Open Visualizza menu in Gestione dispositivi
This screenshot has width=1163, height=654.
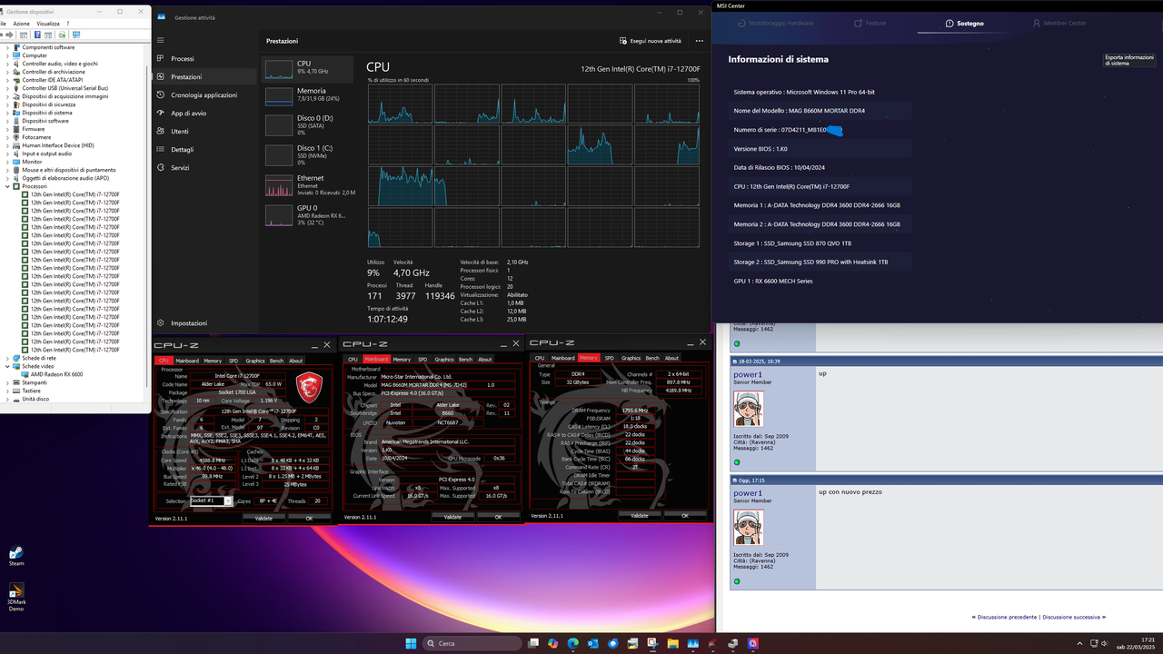[x=48, y=24]
